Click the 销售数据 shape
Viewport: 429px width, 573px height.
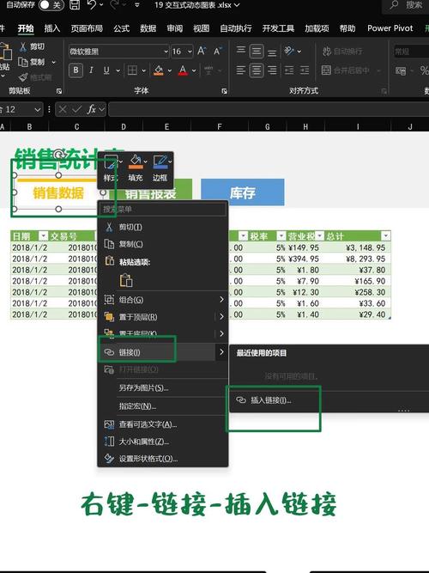click(58, 192)
